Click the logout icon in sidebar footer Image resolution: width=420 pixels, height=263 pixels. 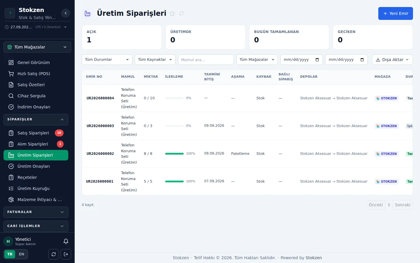[x=66, y=254]
